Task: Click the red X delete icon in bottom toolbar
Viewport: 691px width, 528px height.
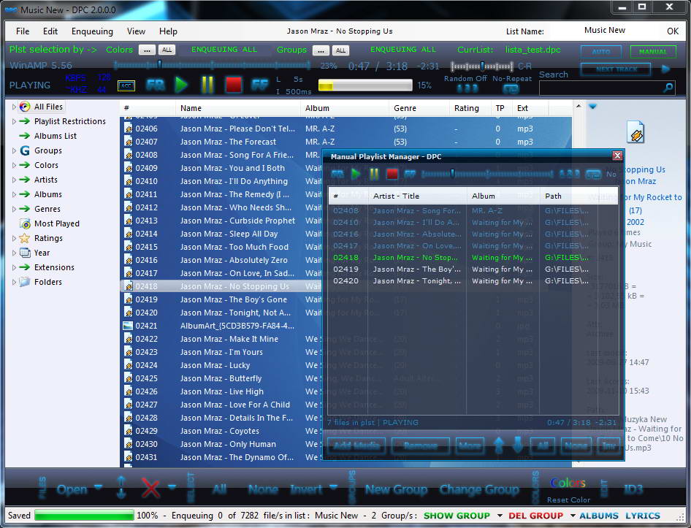Action: point(150,489)
